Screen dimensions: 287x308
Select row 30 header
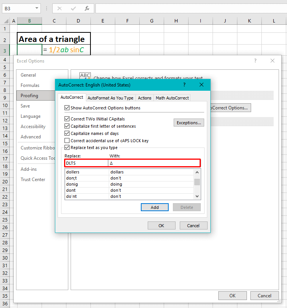coord(5,258)
